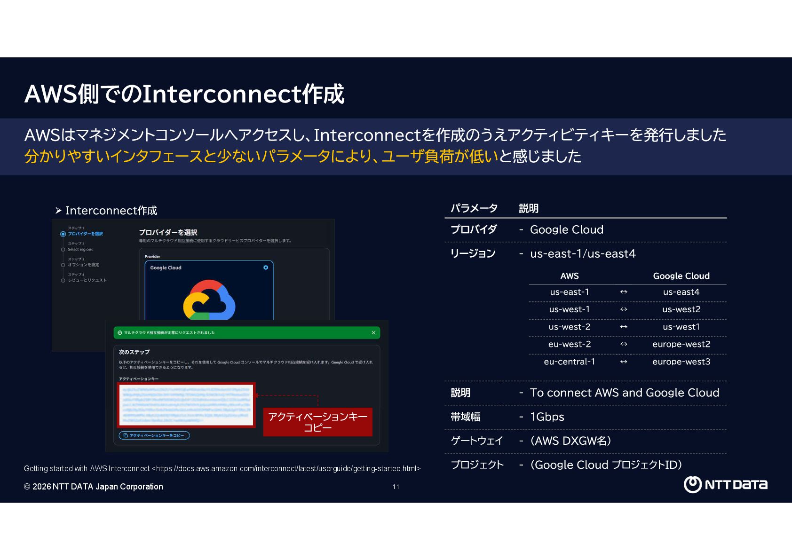Click the (AWS DXGW名) gateway value
The image size is (792, 560).
click(570, 441)
